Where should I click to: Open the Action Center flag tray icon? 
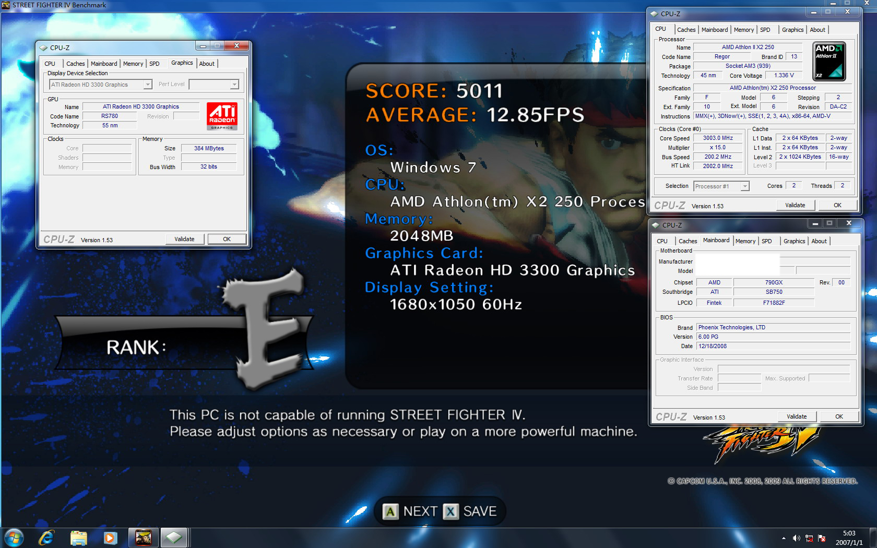[822, 538]
